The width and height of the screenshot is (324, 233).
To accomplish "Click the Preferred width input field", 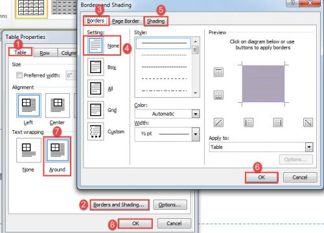I will 71,75.
